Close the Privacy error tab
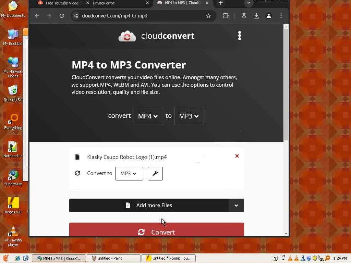Screen dimensions: 351x263 pos(147,3)
